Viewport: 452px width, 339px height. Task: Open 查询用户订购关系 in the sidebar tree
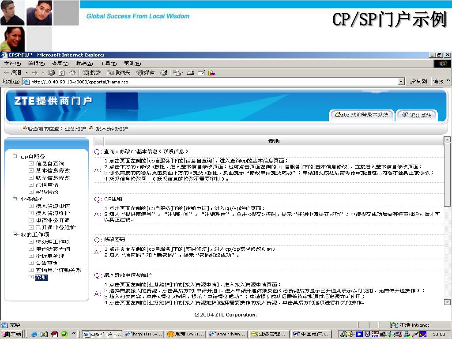coord(58,270)
